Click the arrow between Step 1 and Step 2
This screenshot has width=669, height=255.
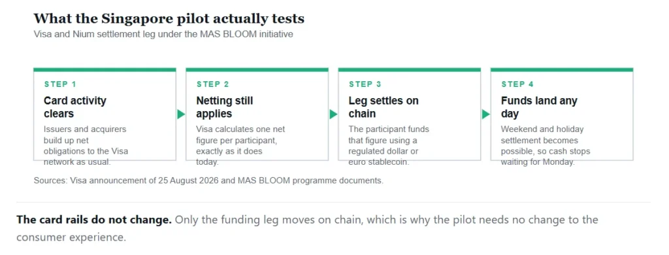point(181,114)
